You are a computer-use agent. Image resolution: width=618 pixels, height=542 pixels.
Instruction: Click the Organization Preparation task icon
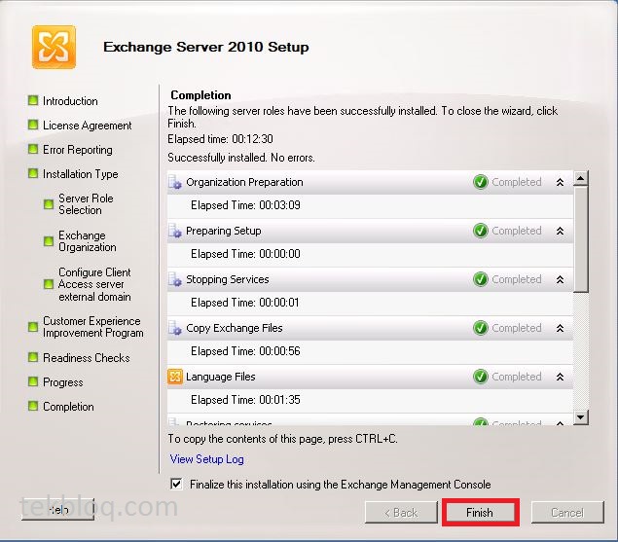click(x=175, y=183)
